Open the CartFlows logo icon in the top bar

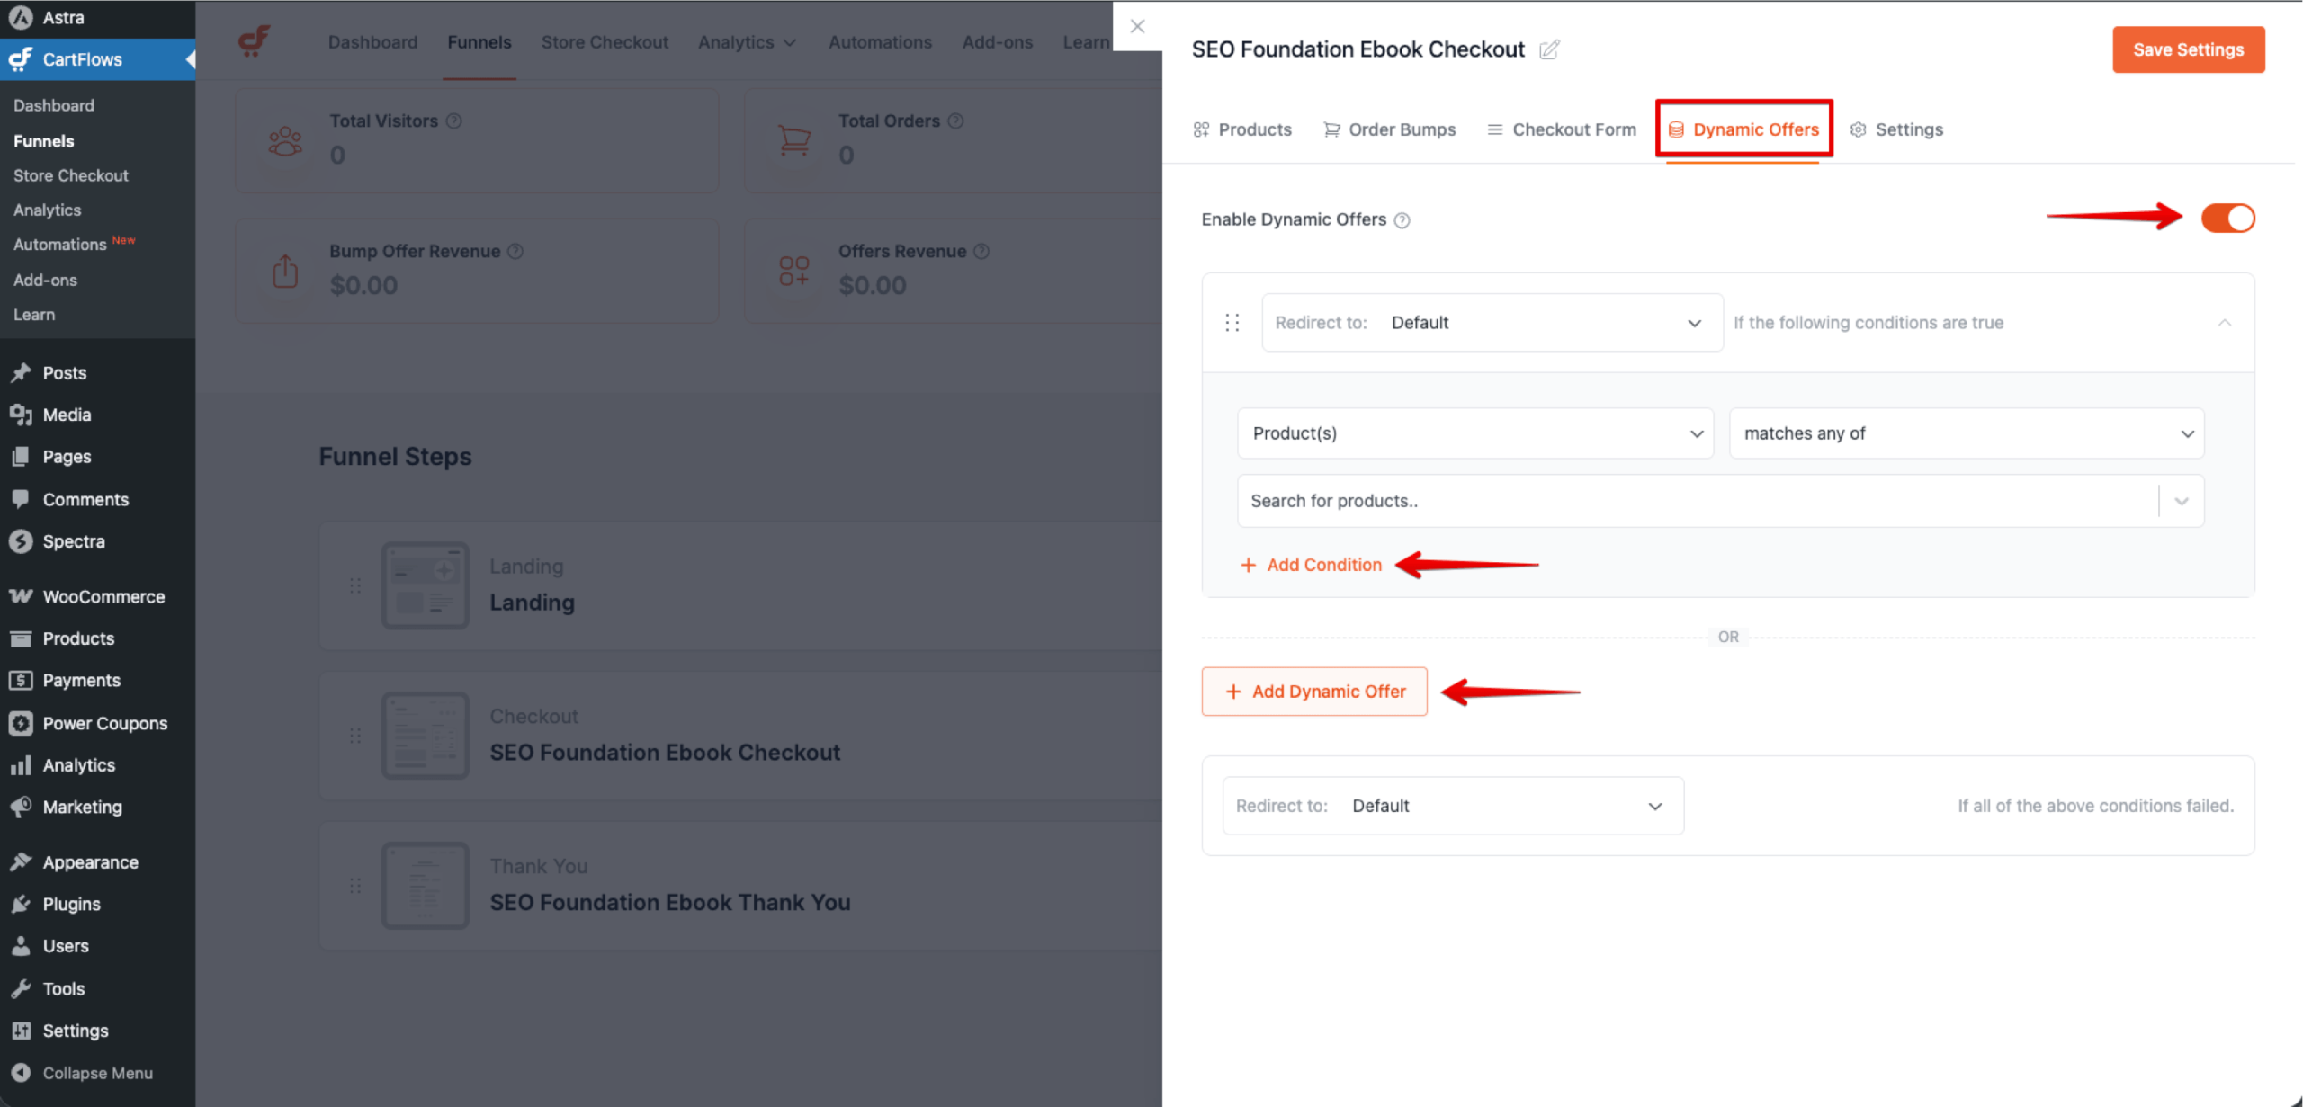click(x=255, y=40)
